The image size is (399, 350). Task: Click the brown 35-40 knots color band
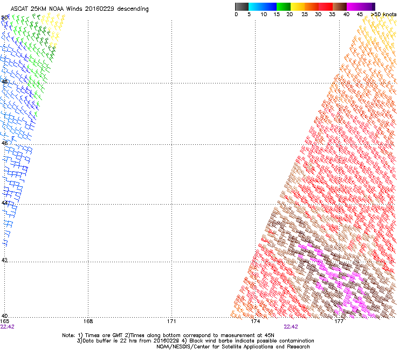(x=340, y=6)
